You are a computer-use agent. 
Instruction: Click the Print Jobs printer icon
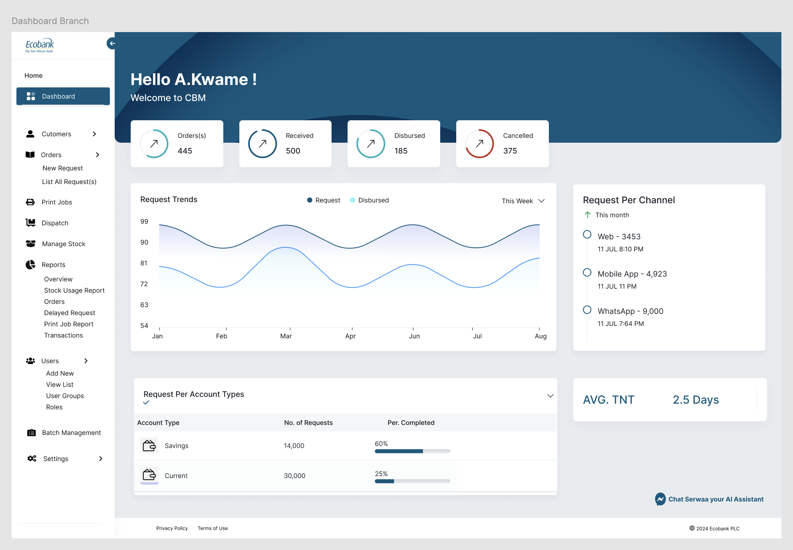pos(30,202)
